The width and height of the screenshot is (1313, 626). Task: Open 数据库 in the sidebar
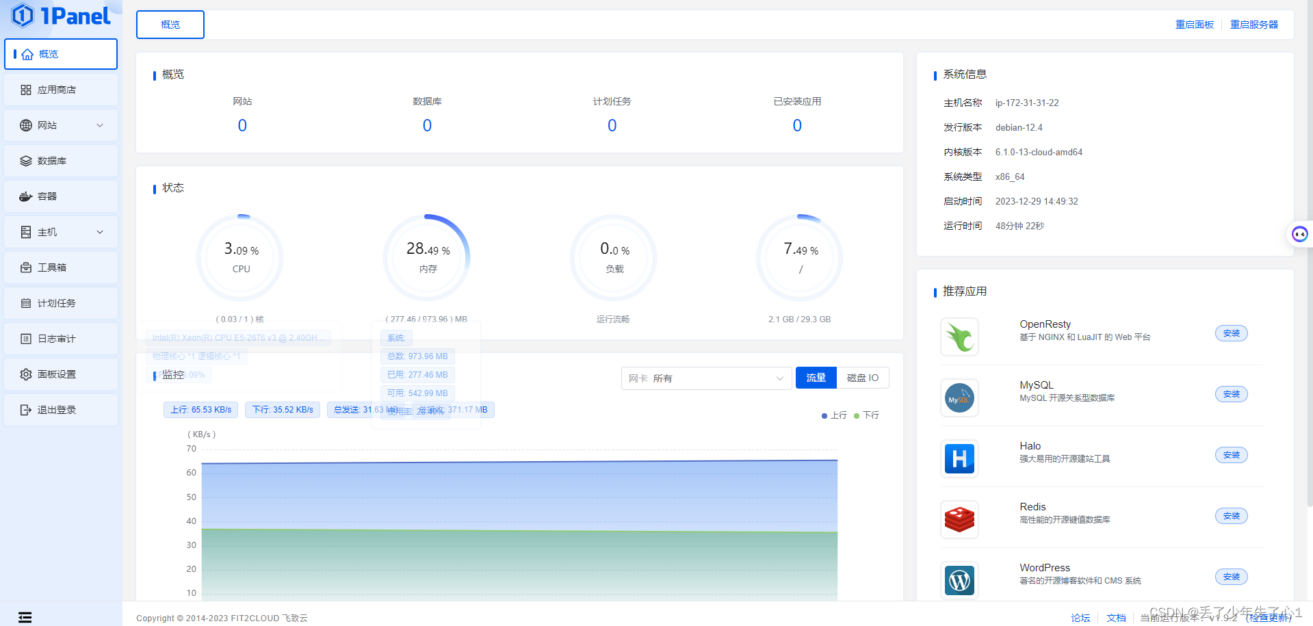pyautogui.click(x=61, y=161)
